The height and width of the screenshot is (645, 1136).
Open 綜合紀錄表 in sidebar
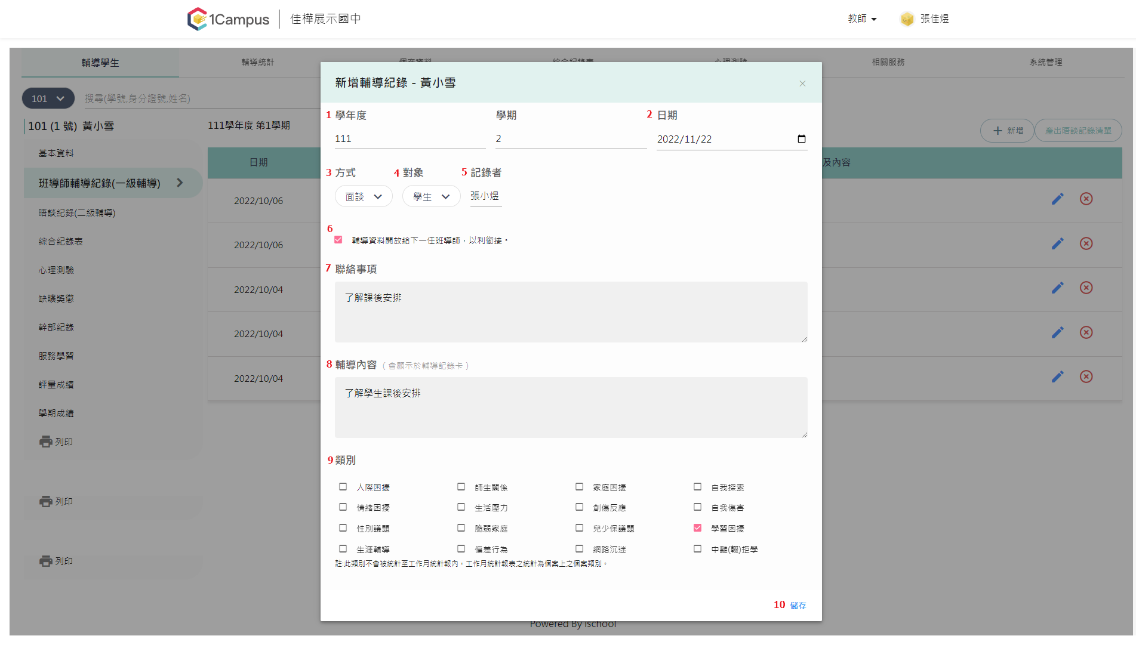click(61, 242)
